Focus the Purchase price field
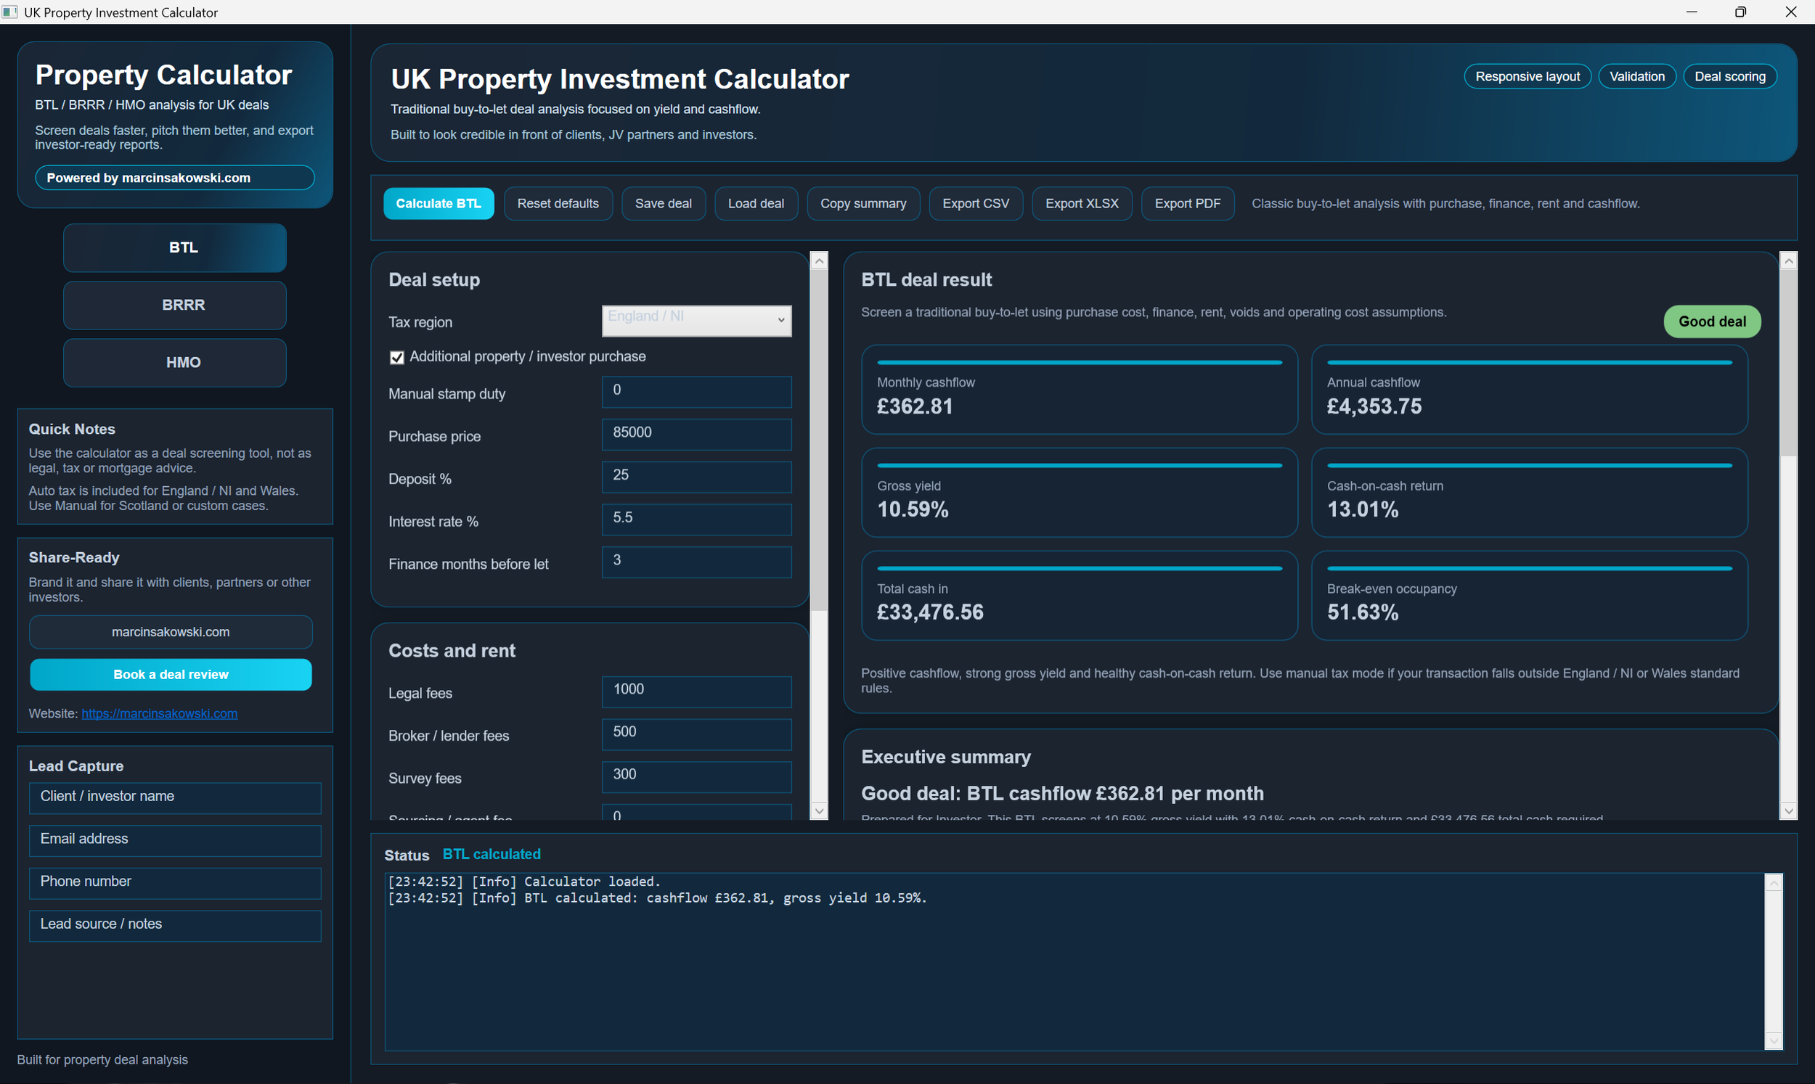Image resolution: width=1815 pixels, height=1084 pixels. [x=696, y=433]
